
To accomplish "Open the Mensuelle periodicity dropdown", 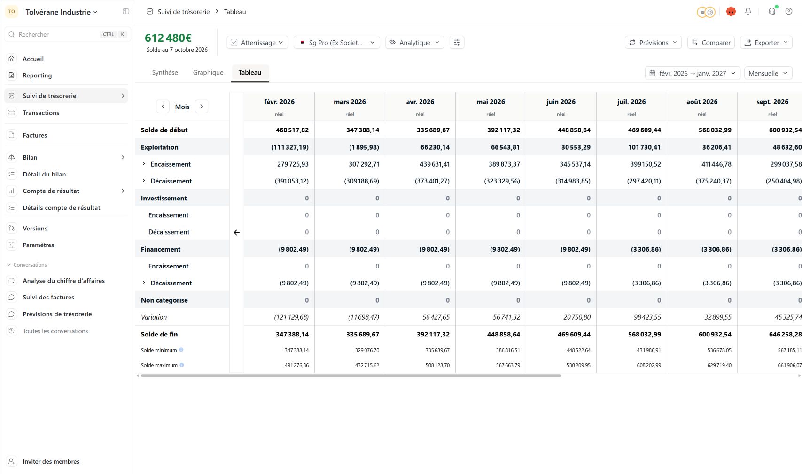I will tap(768, 73).
